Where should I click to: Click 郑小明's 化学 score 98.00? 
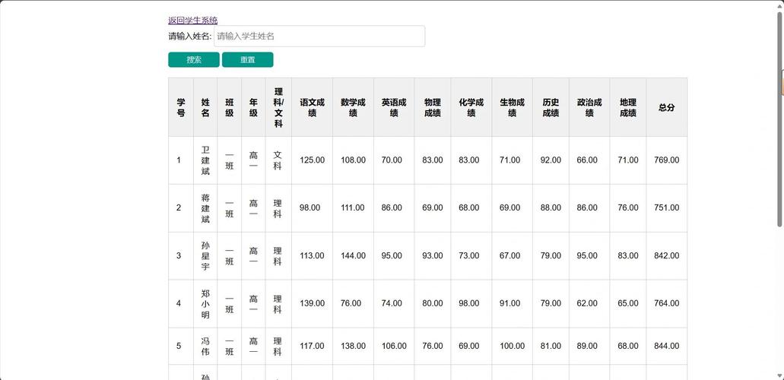click(x=469, y=303)
